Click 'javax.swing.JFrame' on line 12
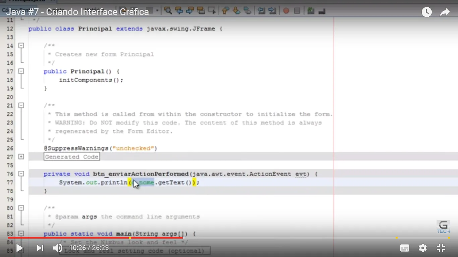Screen dimensions: 458x257 [181, 29]
